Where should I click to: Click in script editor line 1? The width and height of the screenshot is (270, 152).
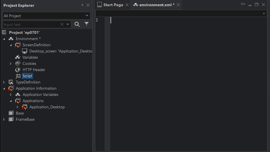tap(189, 20)
